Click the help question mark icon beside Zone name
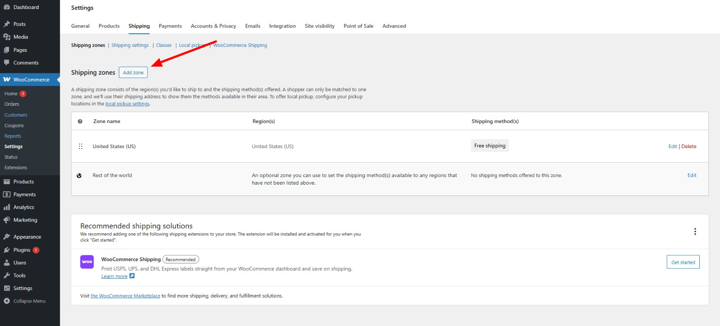Screen dimensions: 720x326 [x=80, y=122]
